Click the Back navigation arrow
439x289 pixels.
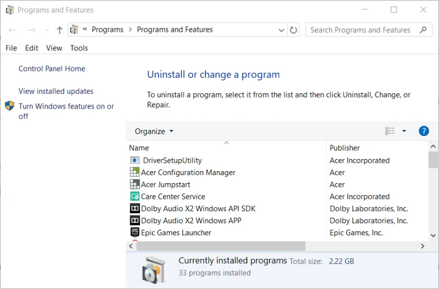(12, 30)
